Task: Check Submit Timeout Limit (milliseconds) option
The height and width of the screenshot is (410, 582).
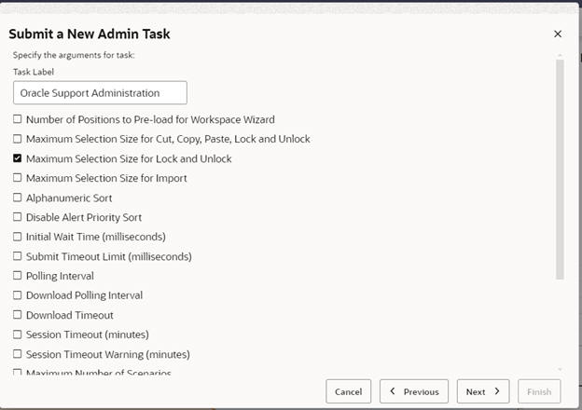Action: point(18,256)
